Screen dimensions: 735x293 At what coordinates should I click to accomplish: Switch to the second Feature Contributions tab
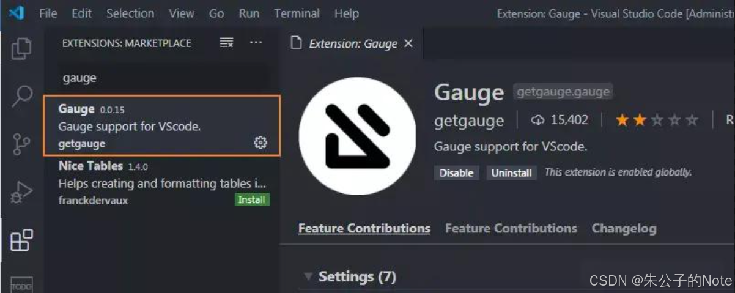[511, 229]
